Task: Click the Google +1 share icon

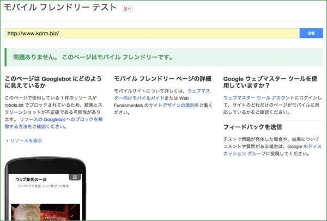Action: (128, 9)
